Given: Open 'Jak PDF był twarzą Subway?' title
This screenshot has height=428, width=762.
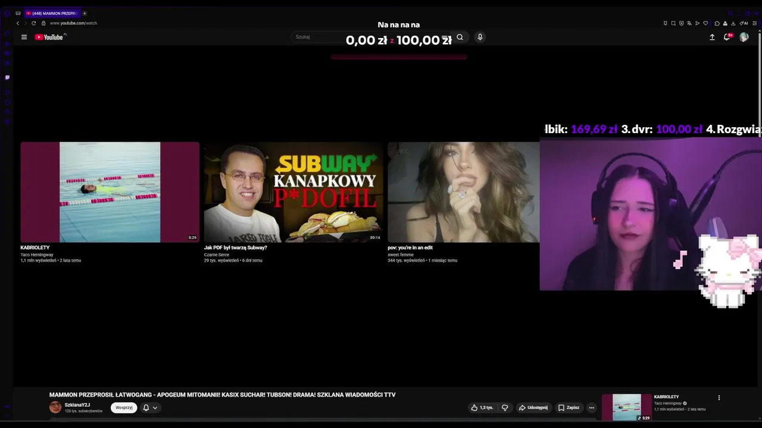Looking at the screenshot, I should [x=235, y=247].
